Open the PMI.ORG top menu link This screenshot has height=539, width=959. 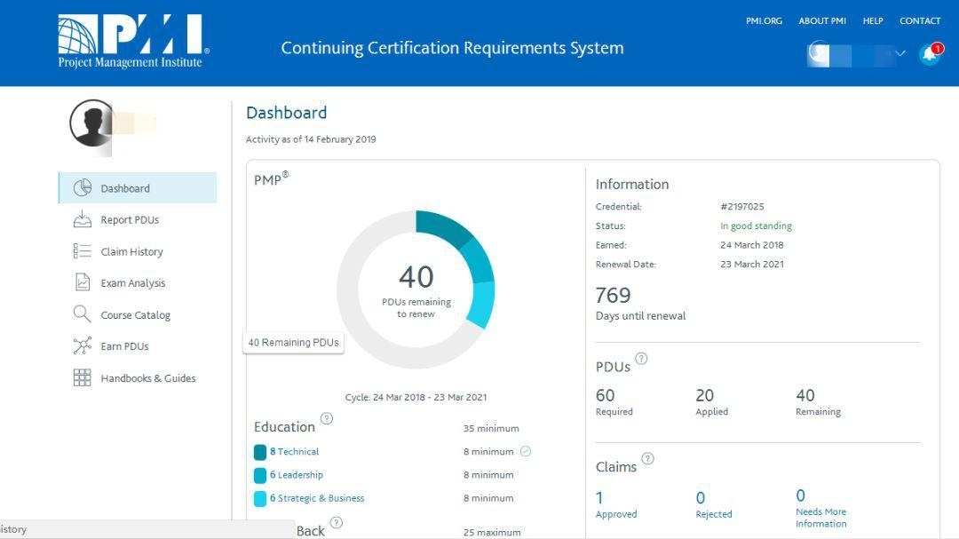(x=764, y=20)
